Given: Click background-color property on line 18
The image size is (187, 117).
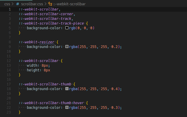Looking at the screenshot, I should pos(44,89).
